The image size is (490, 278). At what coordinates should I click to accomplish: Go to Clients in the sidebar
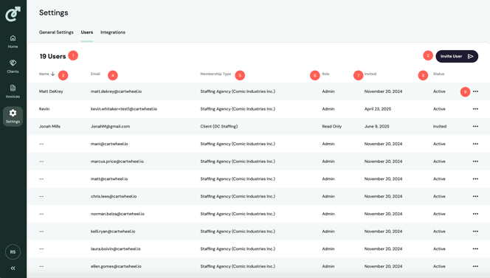pyautogui.click(x=13, y=66)
